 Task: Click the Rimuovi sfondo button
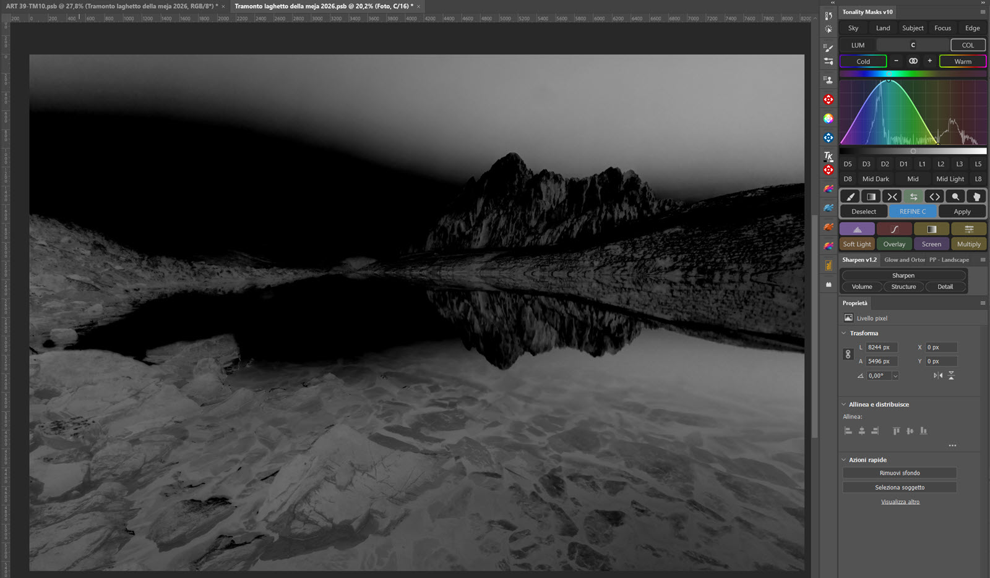(x=900, y=473)
